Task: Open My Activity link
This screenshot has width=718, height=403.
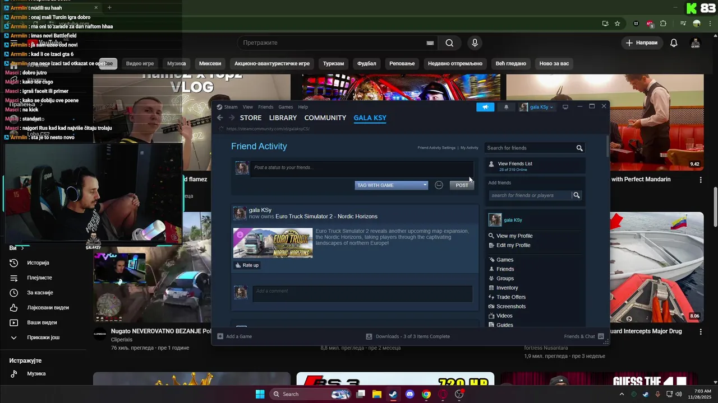Action: pos(470,148)
